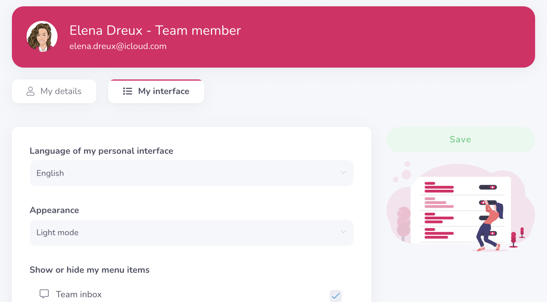Click the chevron in the Appearance field

343,232
